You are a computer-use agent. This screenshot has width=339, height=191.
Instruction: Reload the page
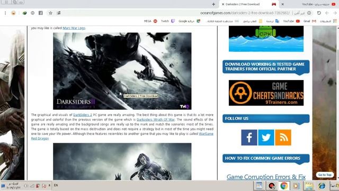click(319, 13)
